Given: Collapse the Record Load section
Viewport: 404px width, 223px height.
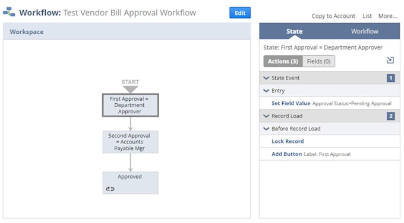Looking at the screenshot, I should (266, 116).
